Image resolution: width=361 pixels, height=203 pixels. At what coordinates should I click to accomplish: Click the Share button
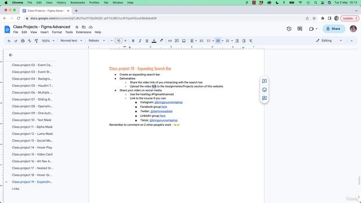[x=333, y=29]
